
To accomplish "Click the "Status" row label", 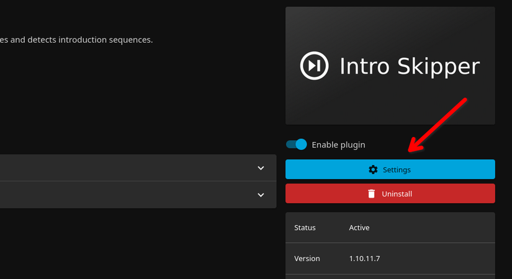I will (305, 228).
